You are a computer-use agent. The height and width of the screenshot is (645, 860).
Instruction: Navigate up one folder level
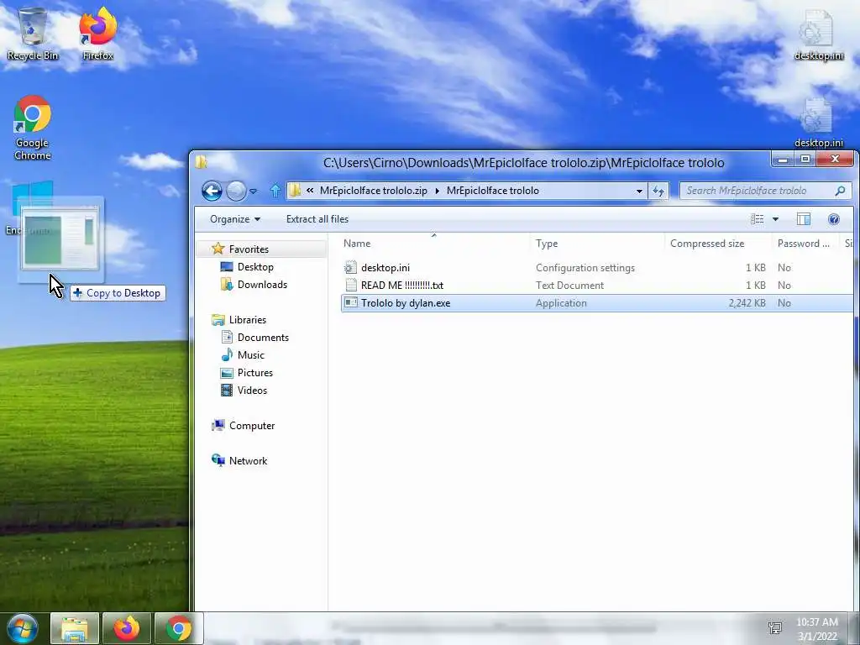pos(275,191)
